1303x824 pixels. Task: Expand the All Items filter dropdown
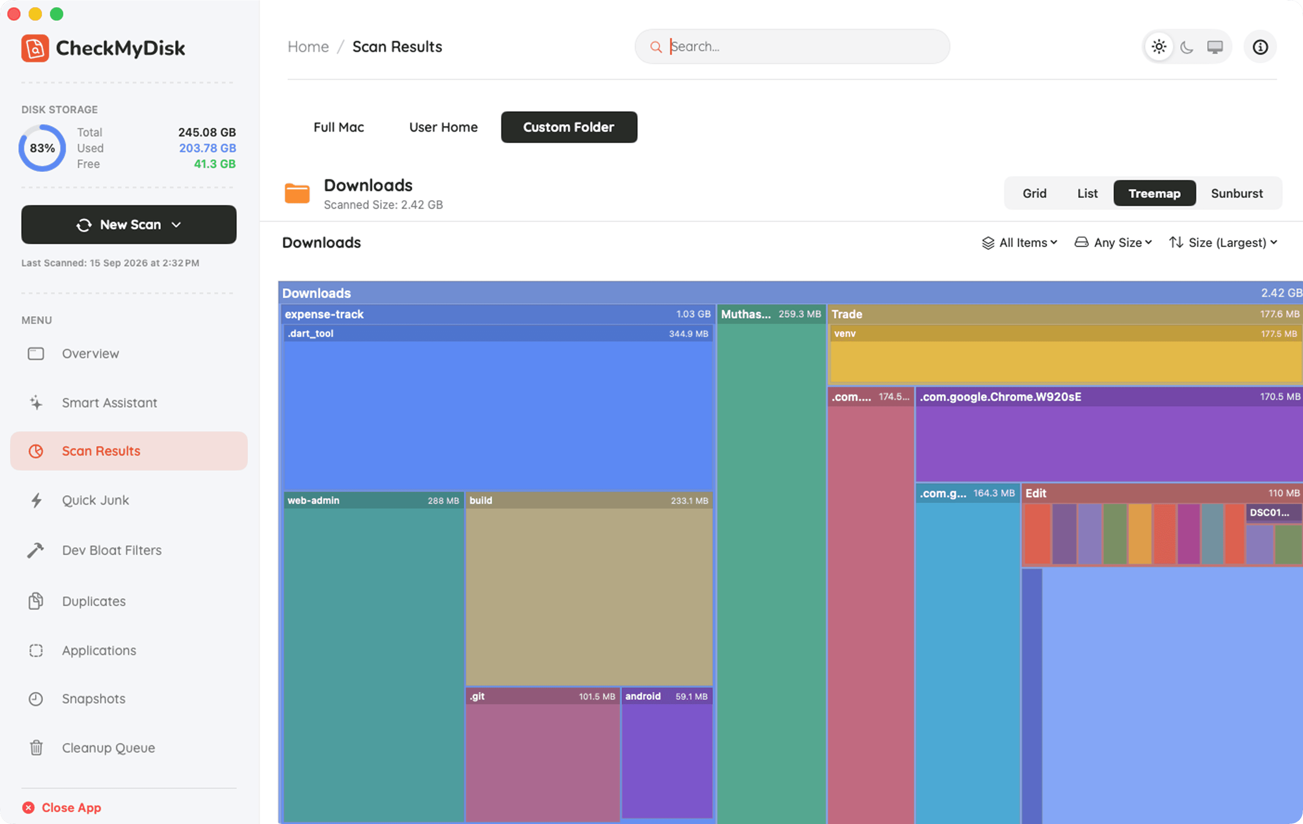(x=1019, y=243)
